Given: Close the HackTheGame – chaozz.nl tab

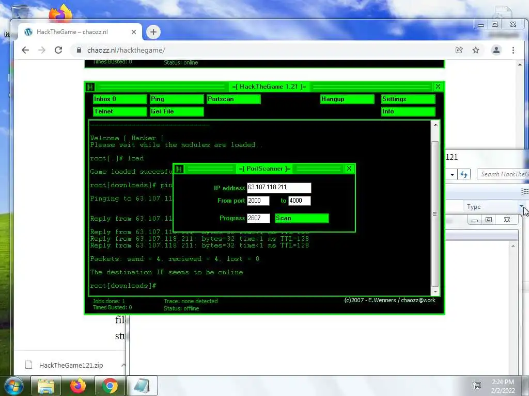Looking at the screenshot, I should tap(134, 32).
